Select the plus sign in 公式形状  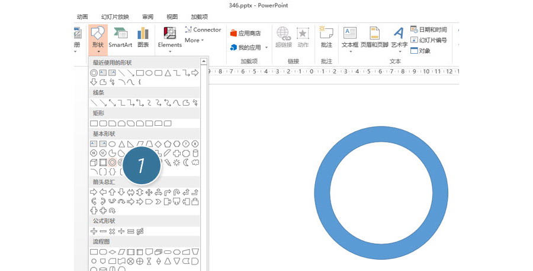[94, 231]
